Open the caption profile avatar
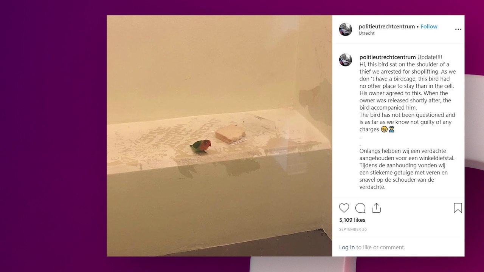 click(345, 60)
